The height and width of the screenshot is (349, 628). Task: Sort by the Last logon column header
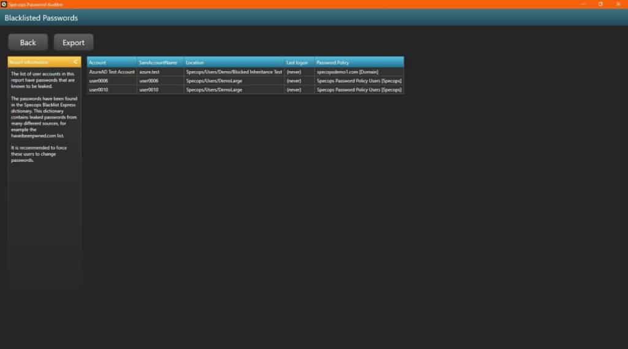(299, 63)
